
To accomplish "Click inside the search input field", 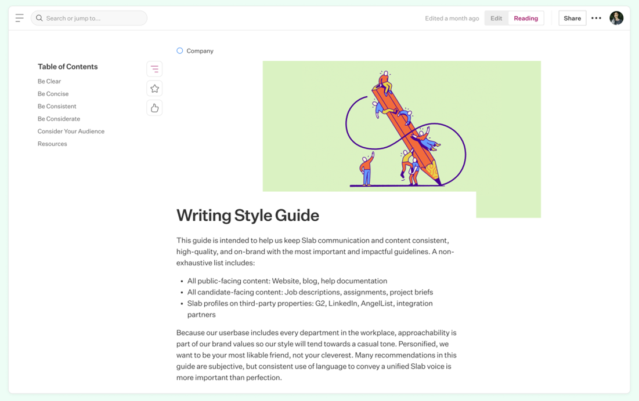I will (x=90, y=18).
